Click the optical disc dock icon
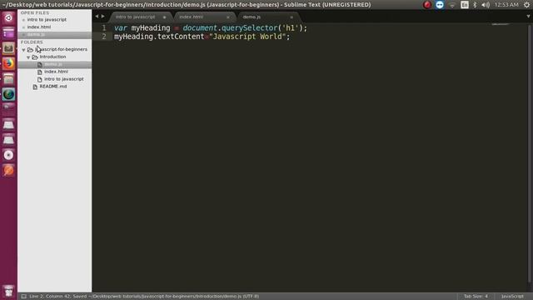533x300 pixels. tap(8, 155)
